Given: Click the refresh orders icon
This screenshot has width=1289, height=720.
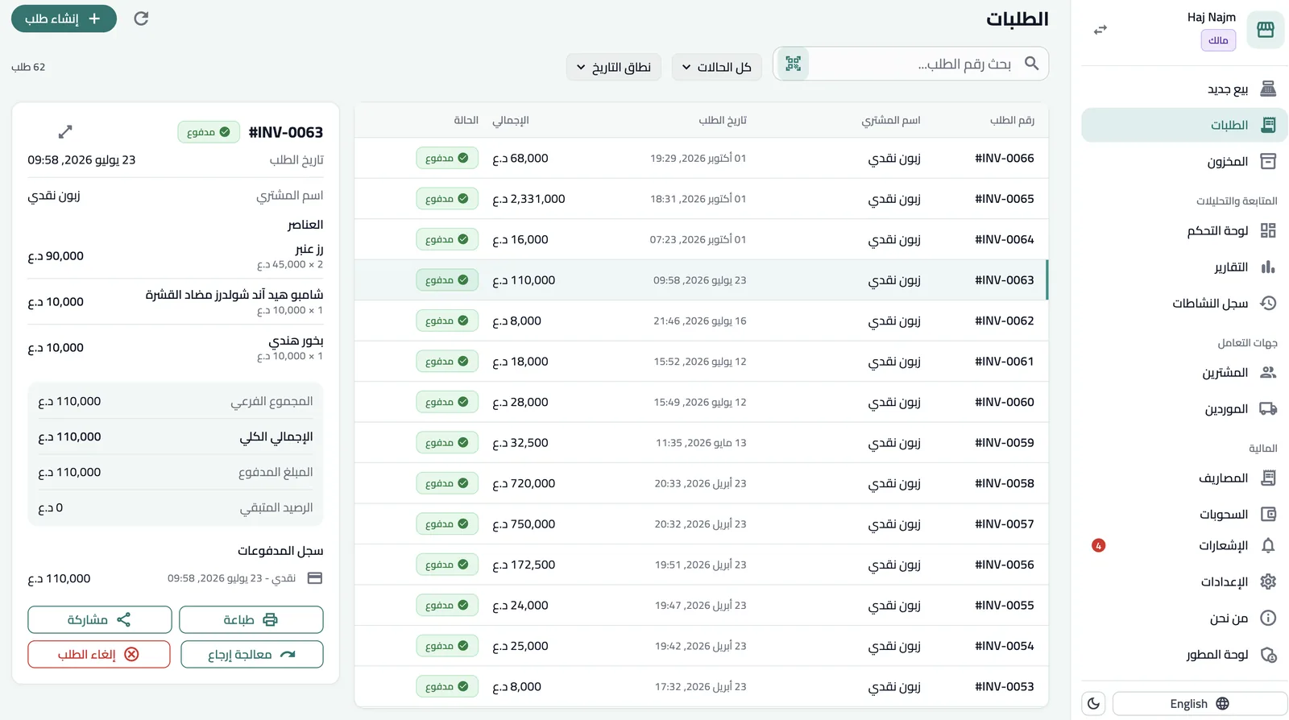Looking at the screenshot, I should [141, 19].
